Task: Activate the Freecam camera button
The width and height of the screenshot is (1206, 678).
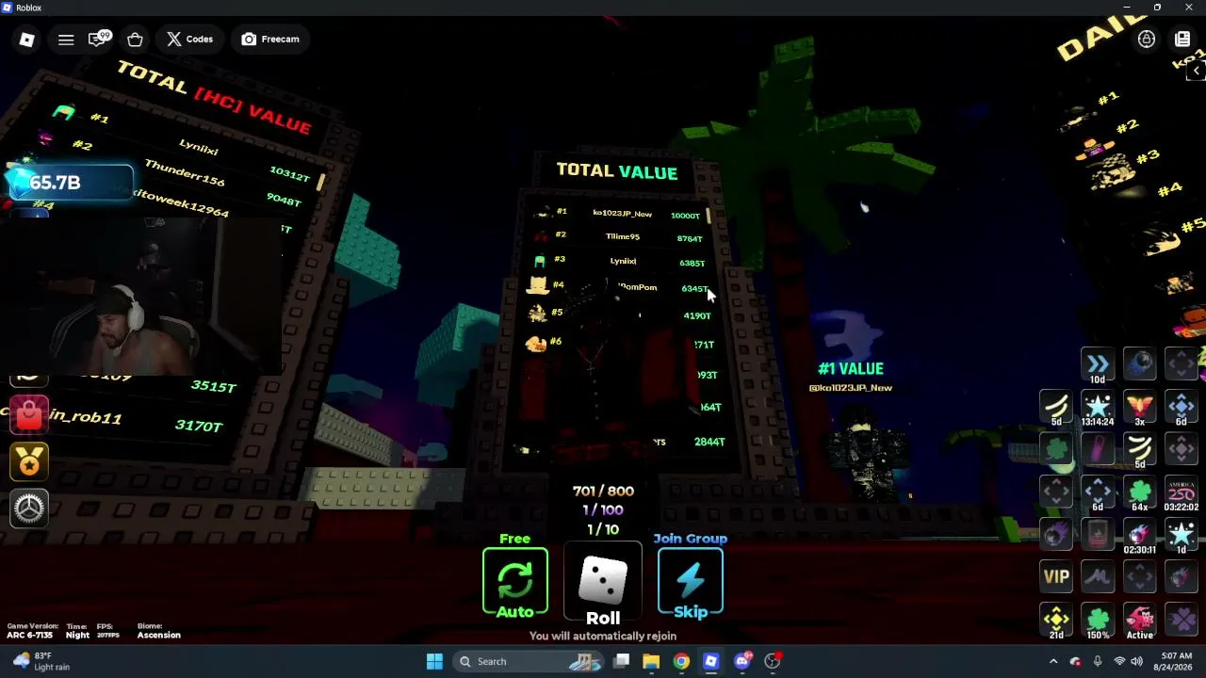Action: (x=270, y=40)
